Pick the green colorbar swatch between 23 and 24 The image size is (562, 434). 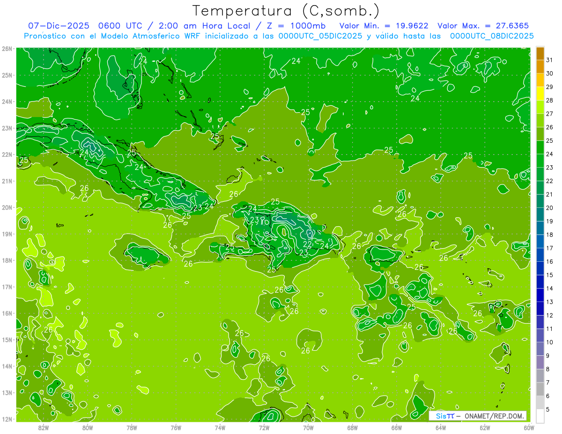click(540, 161)
